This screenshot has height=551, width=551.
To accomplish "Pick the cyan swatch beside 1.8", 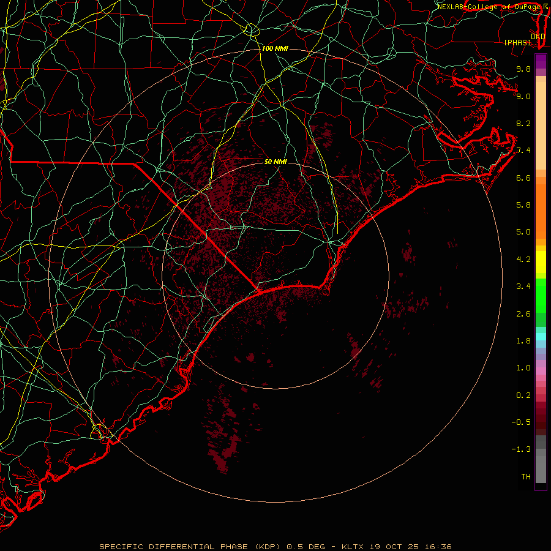I will pos(541,337).
